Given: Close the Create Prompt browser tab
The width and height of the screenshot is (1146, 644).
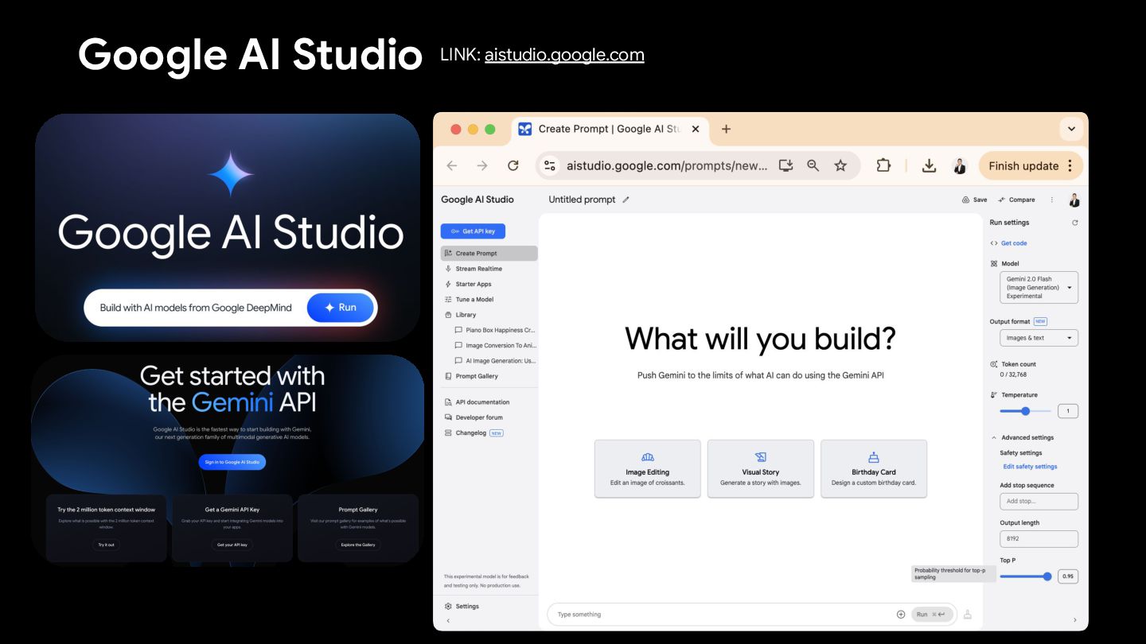Looking at the screenshot, I should coord(696,129).
